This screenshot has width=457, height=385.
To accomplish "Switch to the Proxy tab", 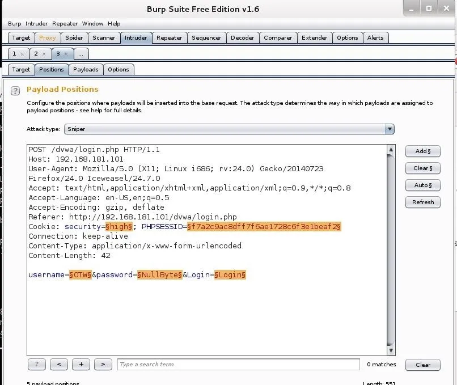I will click(x=47, y=37).
